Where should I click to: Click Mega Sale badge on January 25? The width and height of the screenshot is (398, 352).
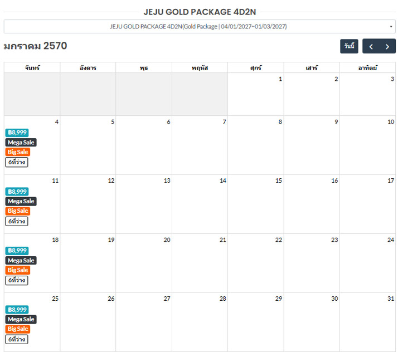[21, 319]
